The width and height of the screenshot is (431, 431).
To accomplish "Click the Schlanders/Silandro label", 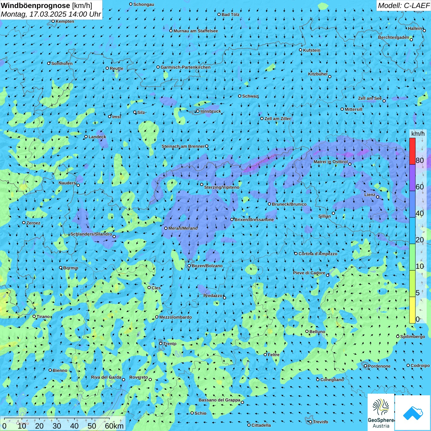I will [91, 234].
